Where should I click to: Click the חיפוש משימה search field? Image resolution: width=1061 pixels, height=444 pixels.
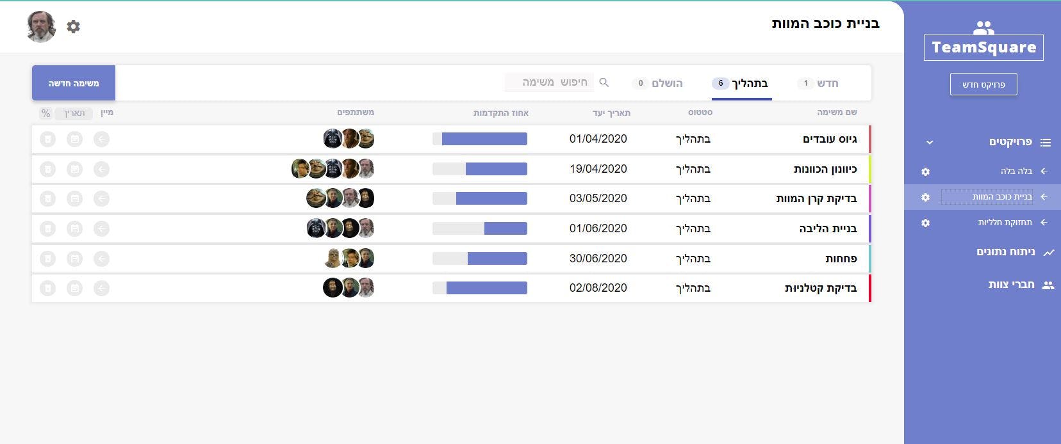[x=551, y=83]
